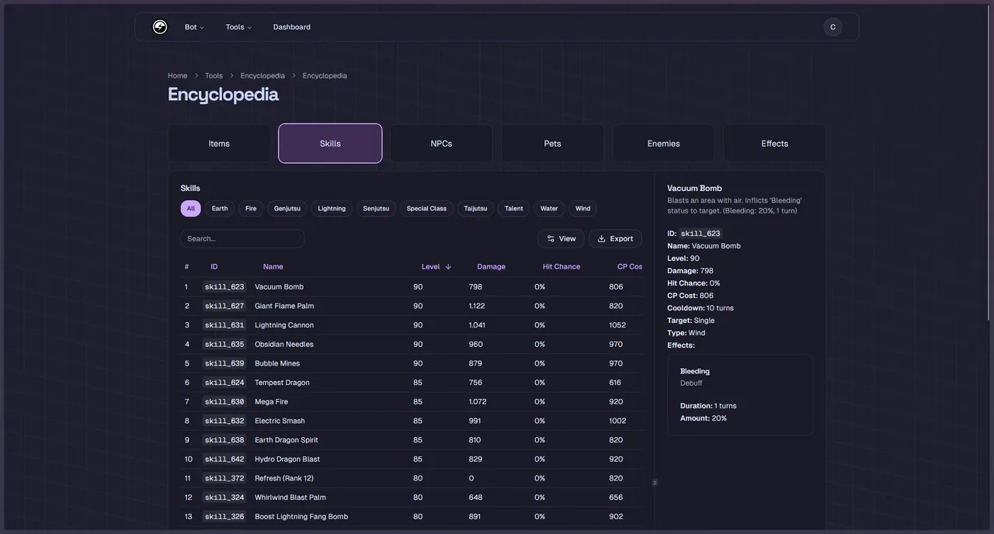The image size is (994, 534).
Task: Filter skills by Taijutsu
Action: pos(475,209)
